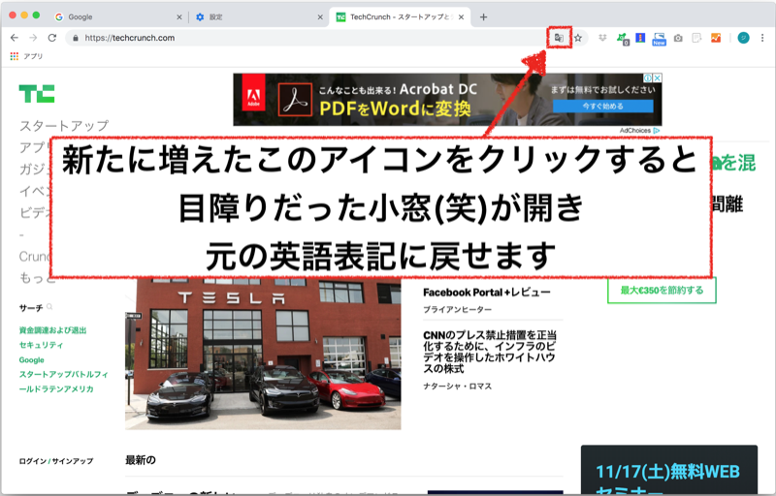776x496 pixels.
Task: Click 今すぐ始める button in Acrobat ad
Action: click(x=602, y=107)
